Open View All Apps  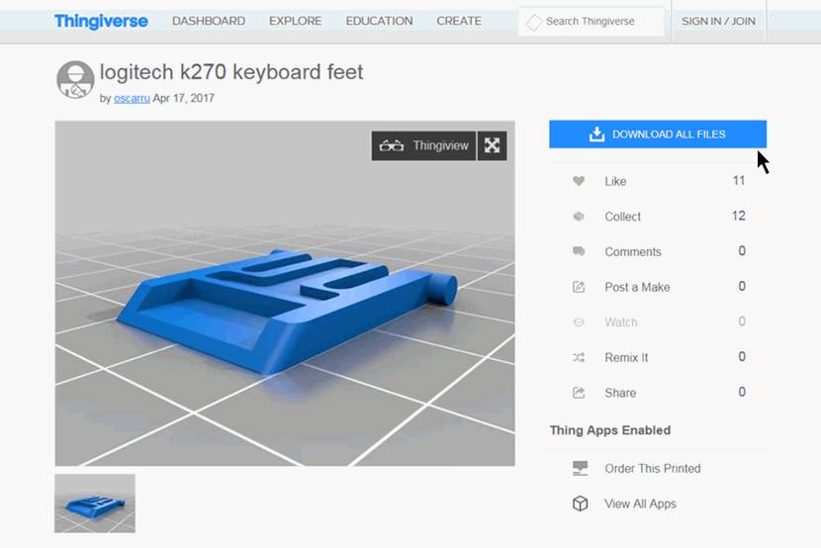(x=640, y=503)
